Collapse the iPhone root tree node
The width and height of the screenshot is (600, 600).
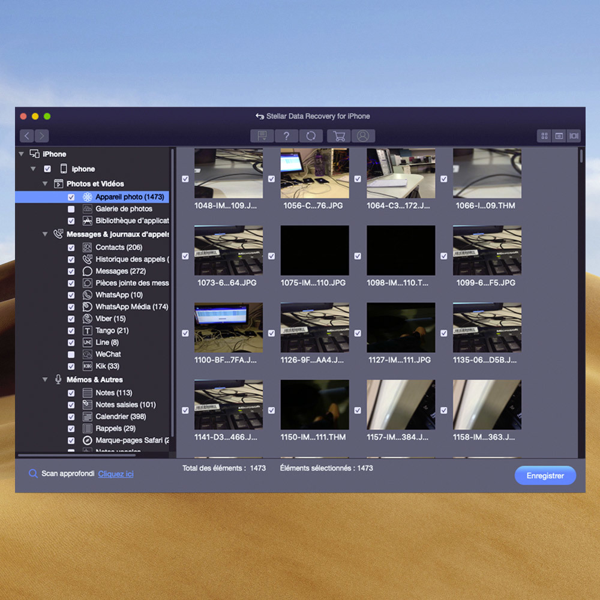pyautogui.click(x=22, y=154)
